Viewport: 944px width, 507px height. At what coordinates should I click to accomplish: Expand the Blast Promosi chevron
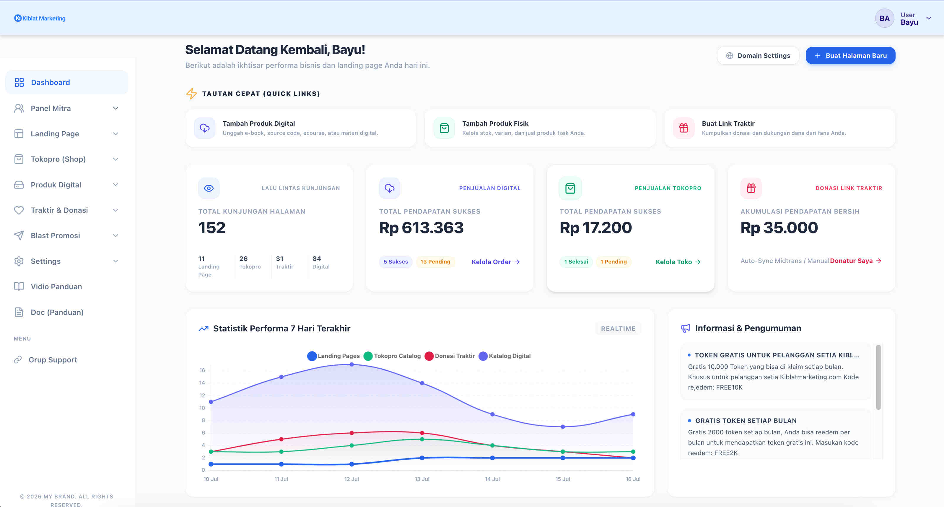115,236
